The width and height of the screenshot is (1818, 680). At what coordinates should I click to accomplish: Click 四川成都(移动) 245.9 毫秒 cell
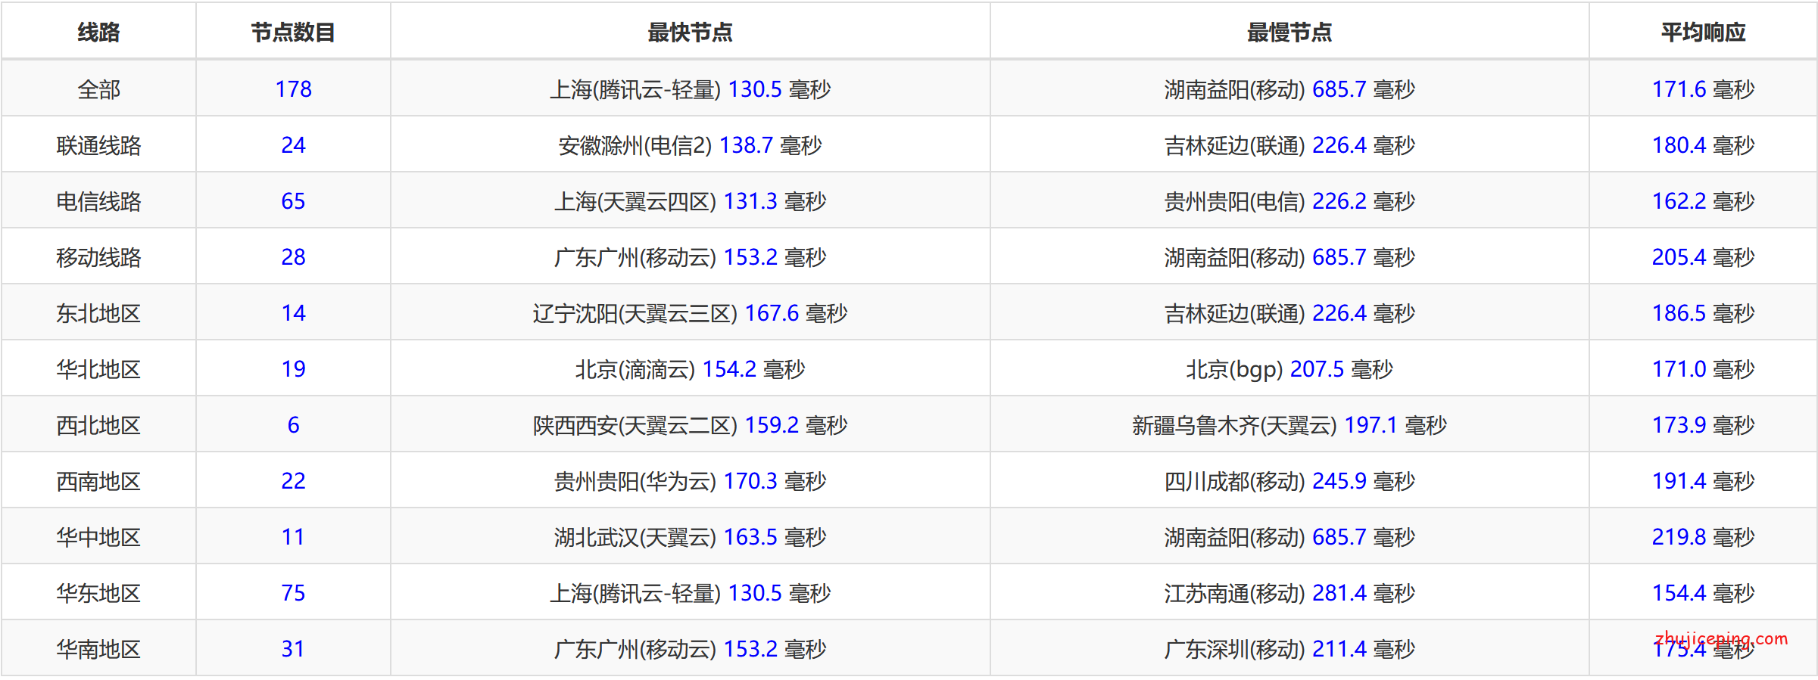[1289, 481]
